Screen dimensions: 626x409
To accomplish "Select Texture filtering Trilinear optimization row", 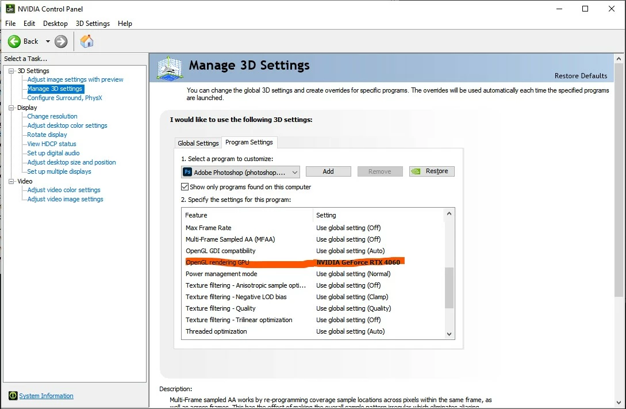I will (313, 320).
